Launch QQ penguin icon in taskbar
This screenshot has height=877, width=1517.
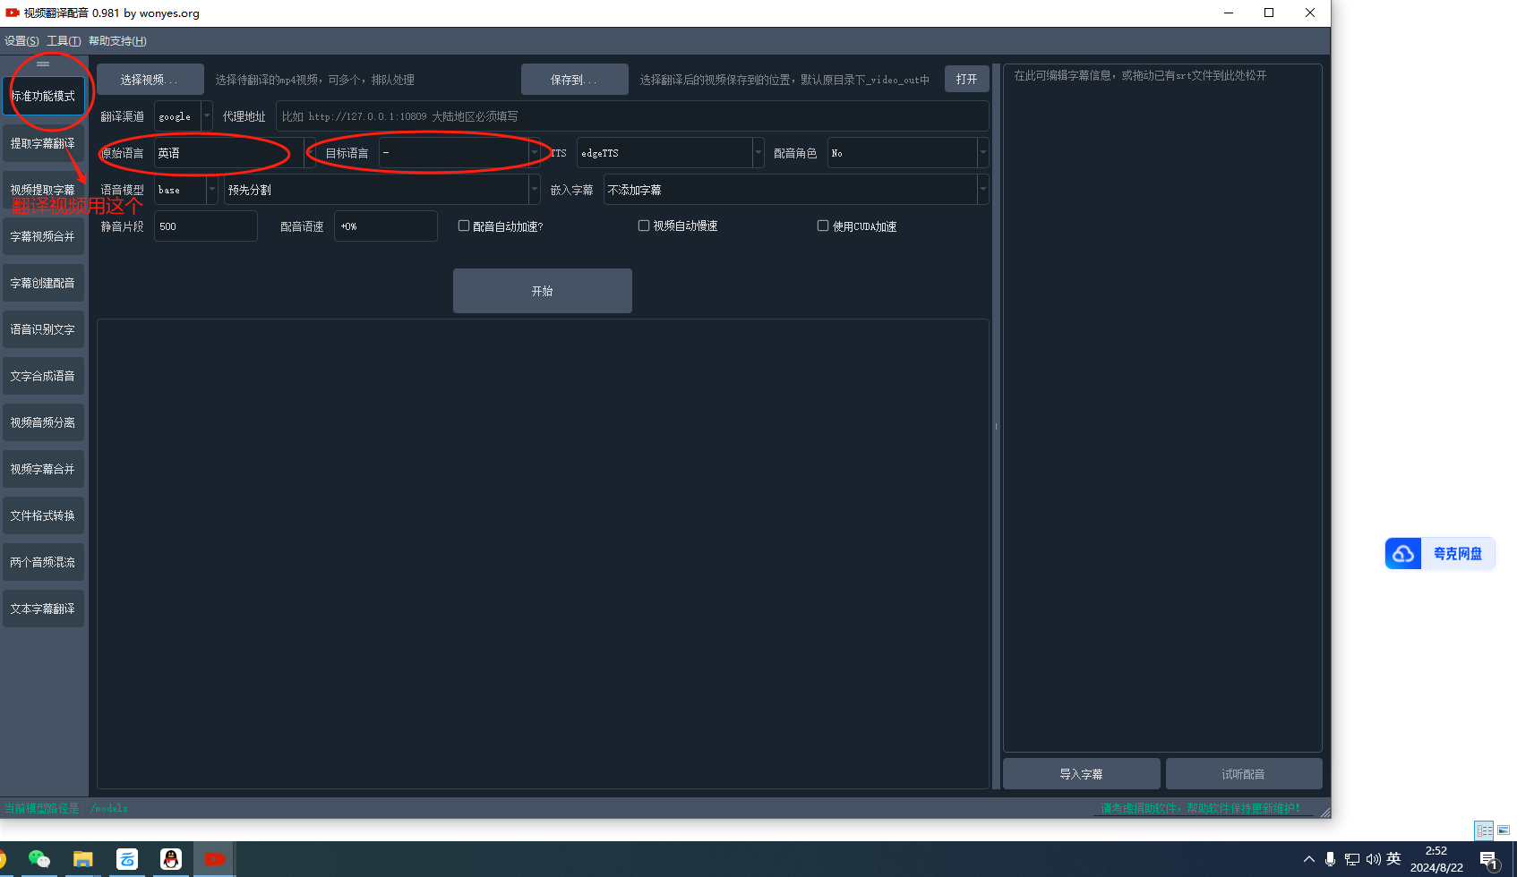[x=170, y=859]
